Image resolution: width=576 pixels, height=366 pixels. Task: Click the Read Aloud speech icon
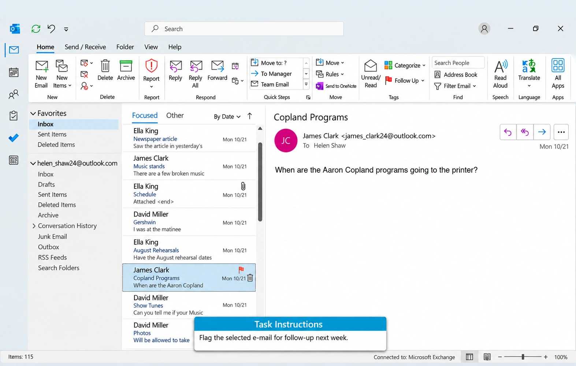[x=500, y=74]
